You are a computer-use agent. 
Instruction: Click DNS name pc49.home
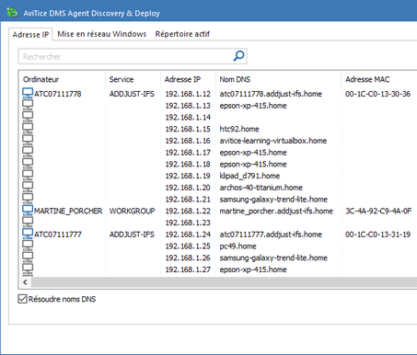pos(237,246)
